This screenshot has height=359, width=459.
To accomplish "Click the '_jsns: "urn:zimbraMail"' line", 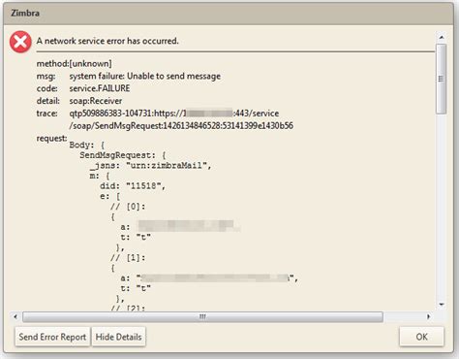I will pos(150,166).
